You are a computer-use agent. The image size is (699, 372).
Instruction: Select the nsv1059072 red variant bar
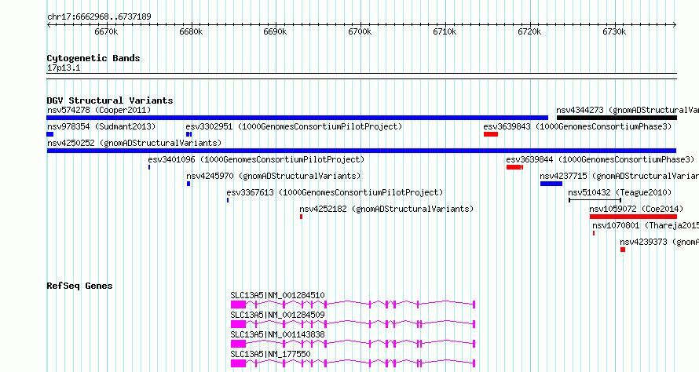[634, 217]
